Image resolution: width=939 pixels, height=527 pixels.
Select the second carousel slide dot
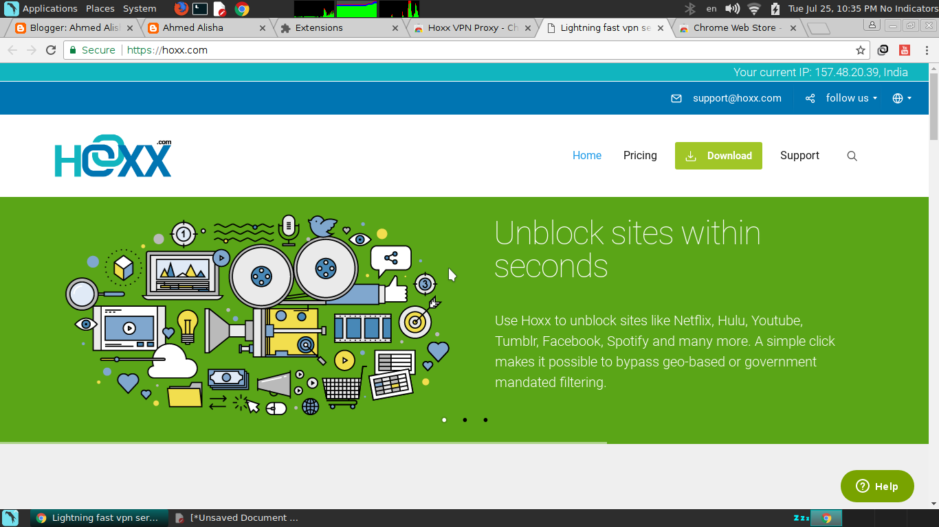465,420
